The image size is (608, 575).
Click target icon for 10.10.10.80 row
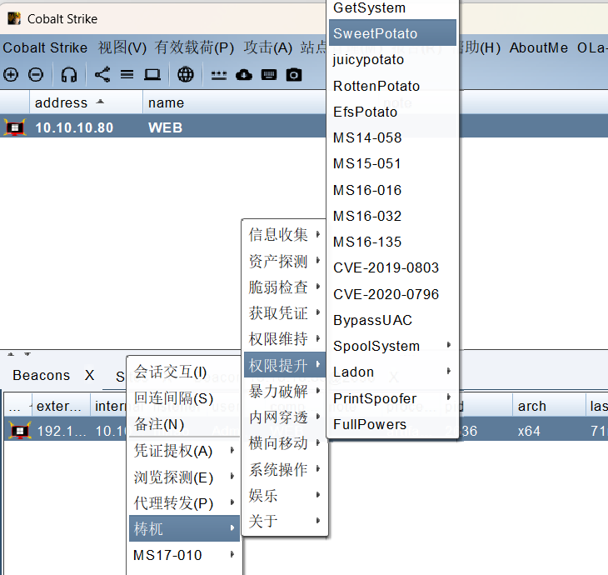point(15,127)
